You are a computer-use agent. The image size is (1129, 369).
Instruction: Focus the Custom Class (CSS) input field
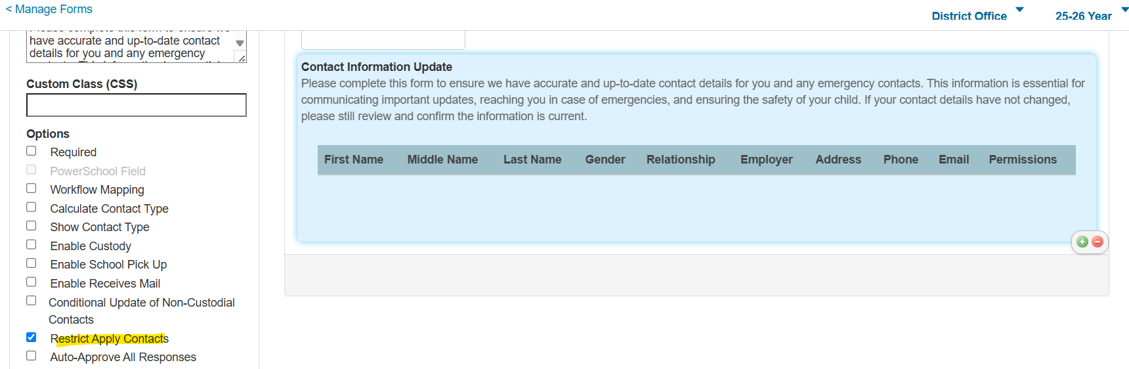tap(137, 105)
